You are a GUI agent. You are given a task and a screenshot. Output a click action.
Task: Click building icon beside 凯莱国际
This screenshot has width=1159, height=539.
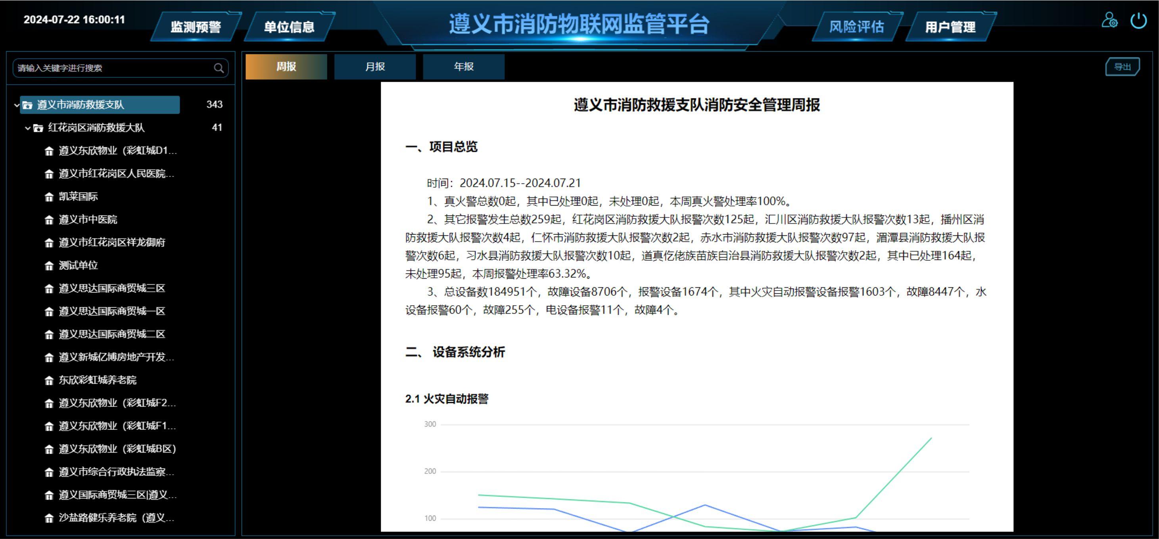(x=49, y=197)
